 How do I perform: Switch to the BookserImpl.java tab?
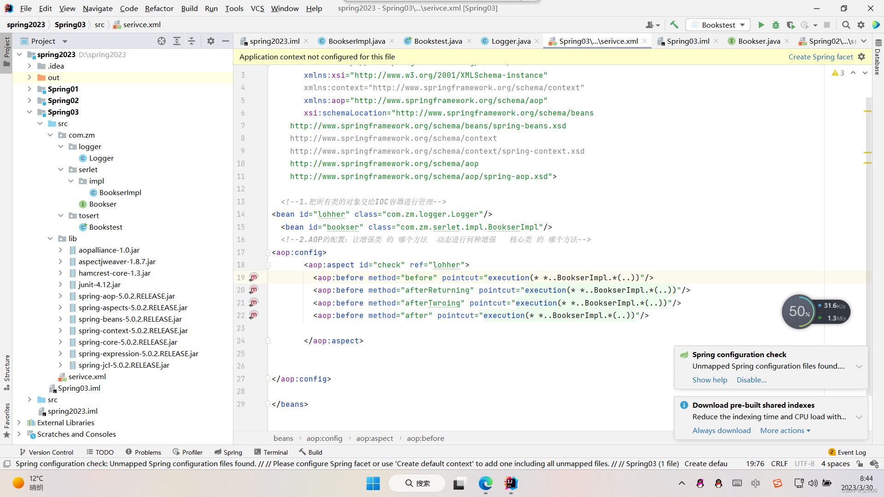(x=356, y=41)
